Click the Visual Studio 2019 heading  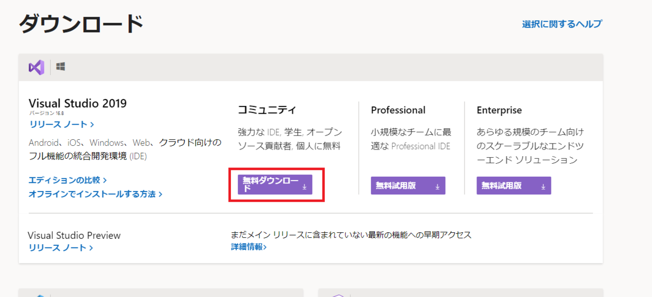tap(77, 103)
